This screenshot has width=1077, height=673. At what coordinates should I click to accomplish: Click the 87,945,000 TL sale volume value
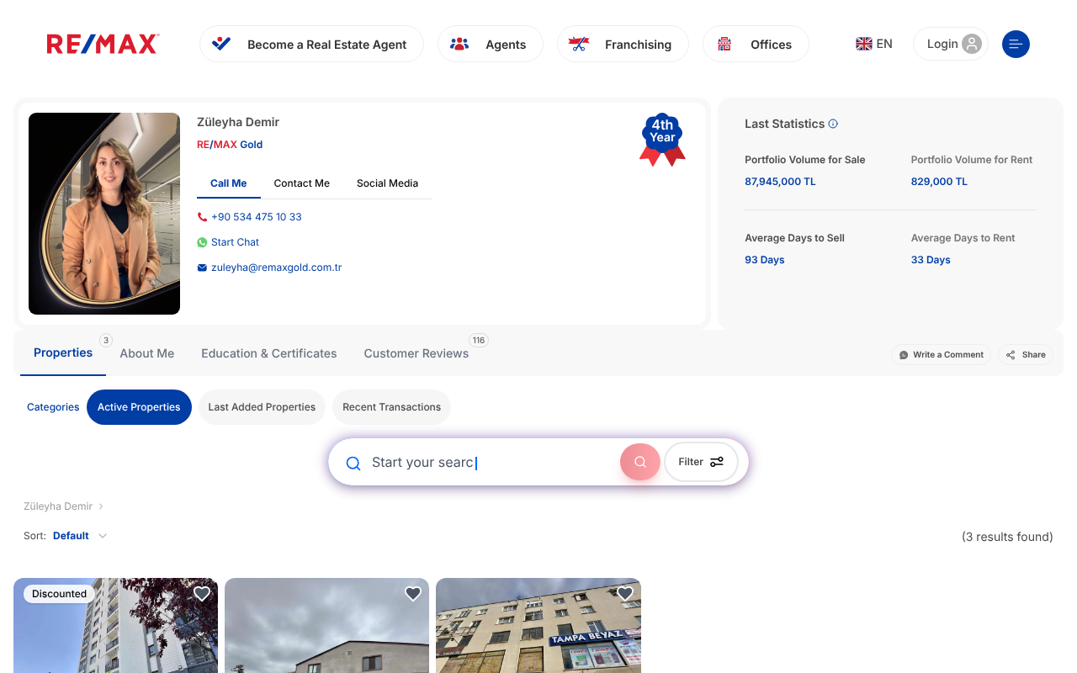click(x=780, y=182)
